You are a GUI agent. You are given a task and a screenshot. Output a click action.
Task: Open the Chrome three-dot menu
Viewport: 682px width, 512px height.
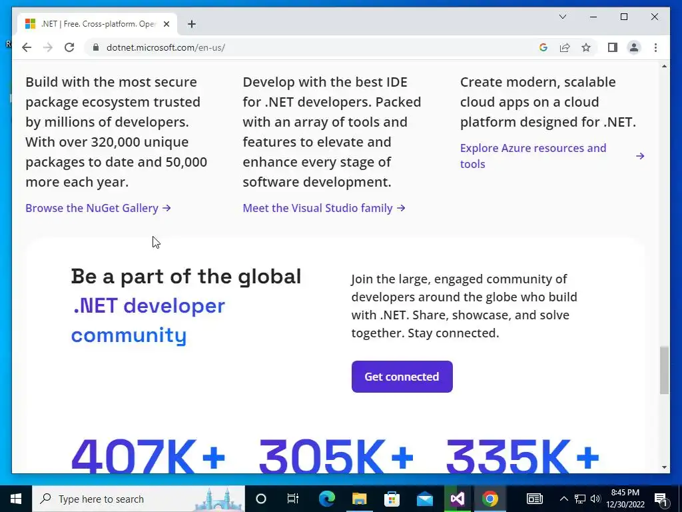655,47
